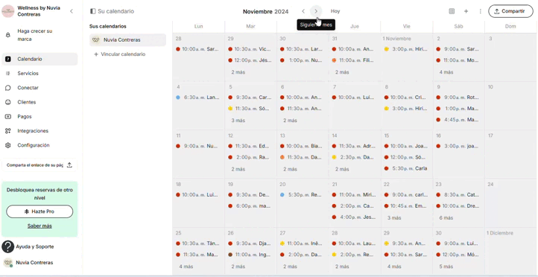Collapse the left sidebar with the chevron
Viewport: 538px width, 277px height.
[72, 11]
